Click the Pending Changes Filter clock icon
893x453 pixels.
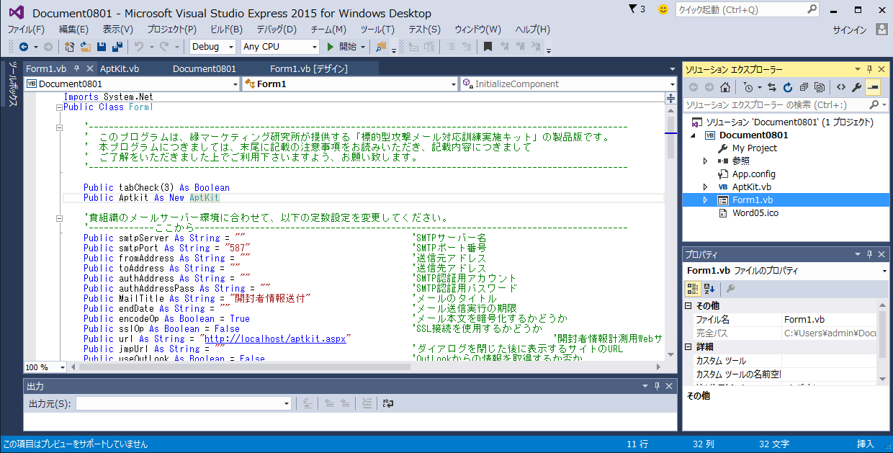coord(748,87)
